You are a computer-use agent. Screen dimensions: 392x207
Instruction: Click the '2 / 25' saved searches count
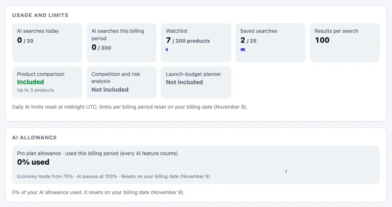click(x=248, y=41)
